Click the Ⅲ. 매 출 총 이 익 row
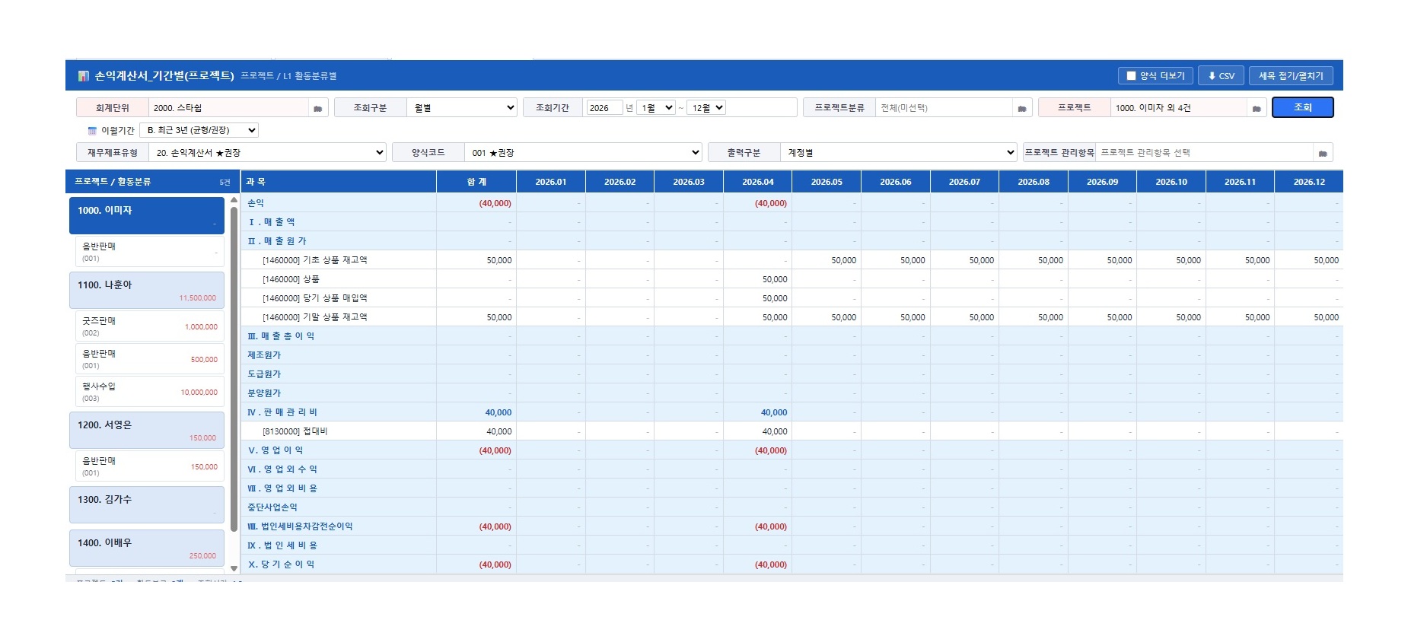The image size is (1411, 636). pos(792,336)
